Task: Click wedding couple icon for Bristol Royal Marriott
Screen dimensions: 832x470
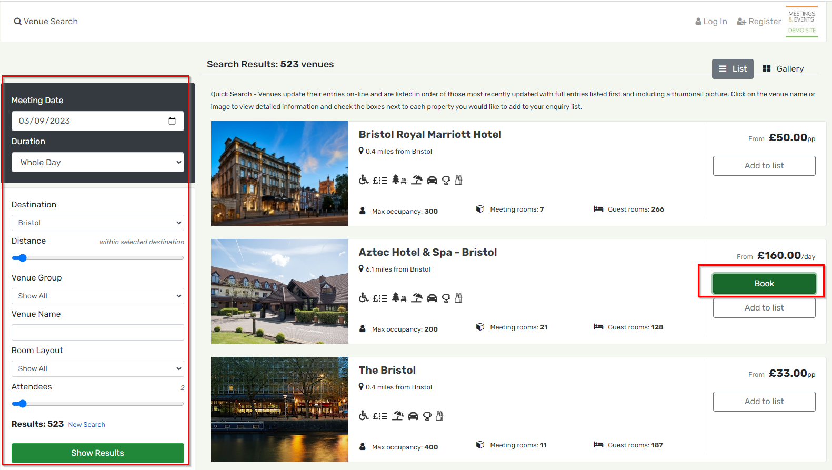Action: (459, 180)
